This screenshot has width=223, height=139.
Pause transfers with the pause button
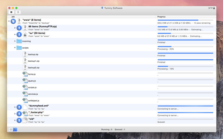coord(18,12)
